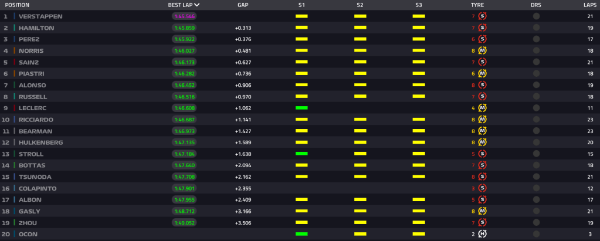Click Ocon's hard tyre icon
The height and width of the screenshot is (241, 600).
coord(483,234)
